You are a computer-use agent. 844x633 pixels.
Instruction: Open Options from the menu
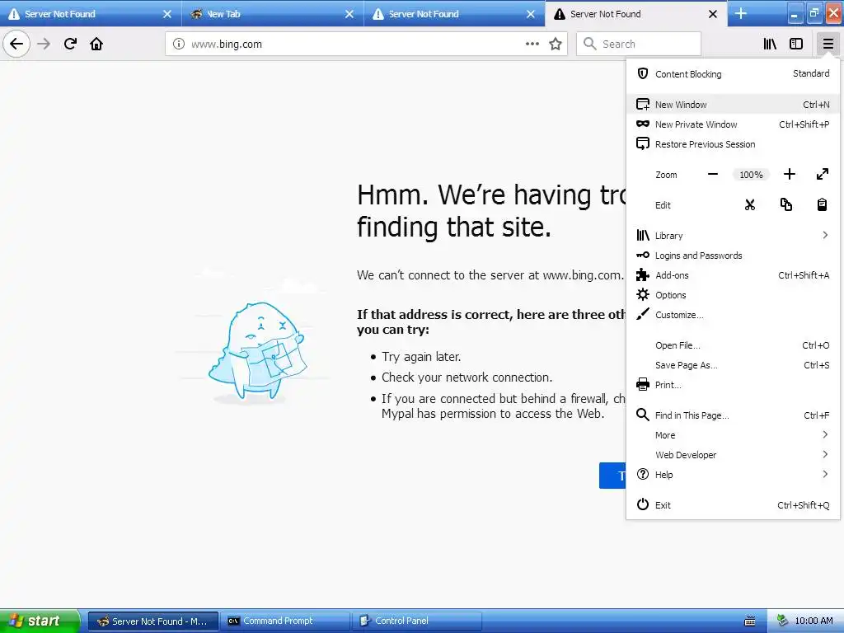click(733, 295)
